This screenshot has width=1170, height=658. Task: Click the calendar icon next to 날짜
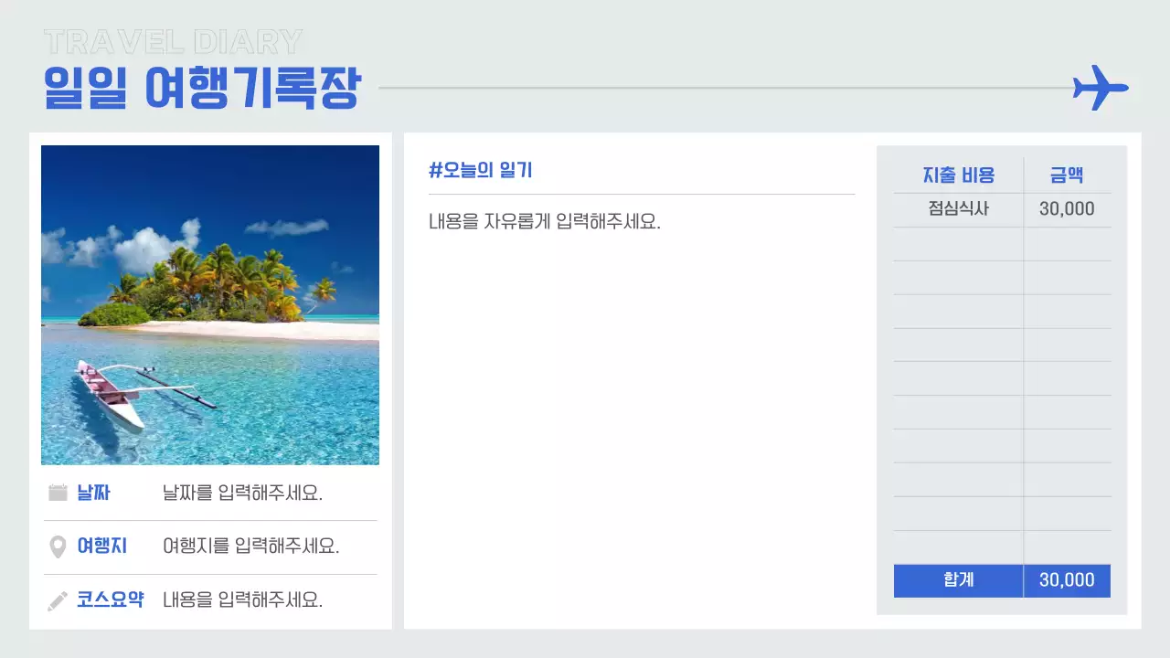tap(57, 492)
